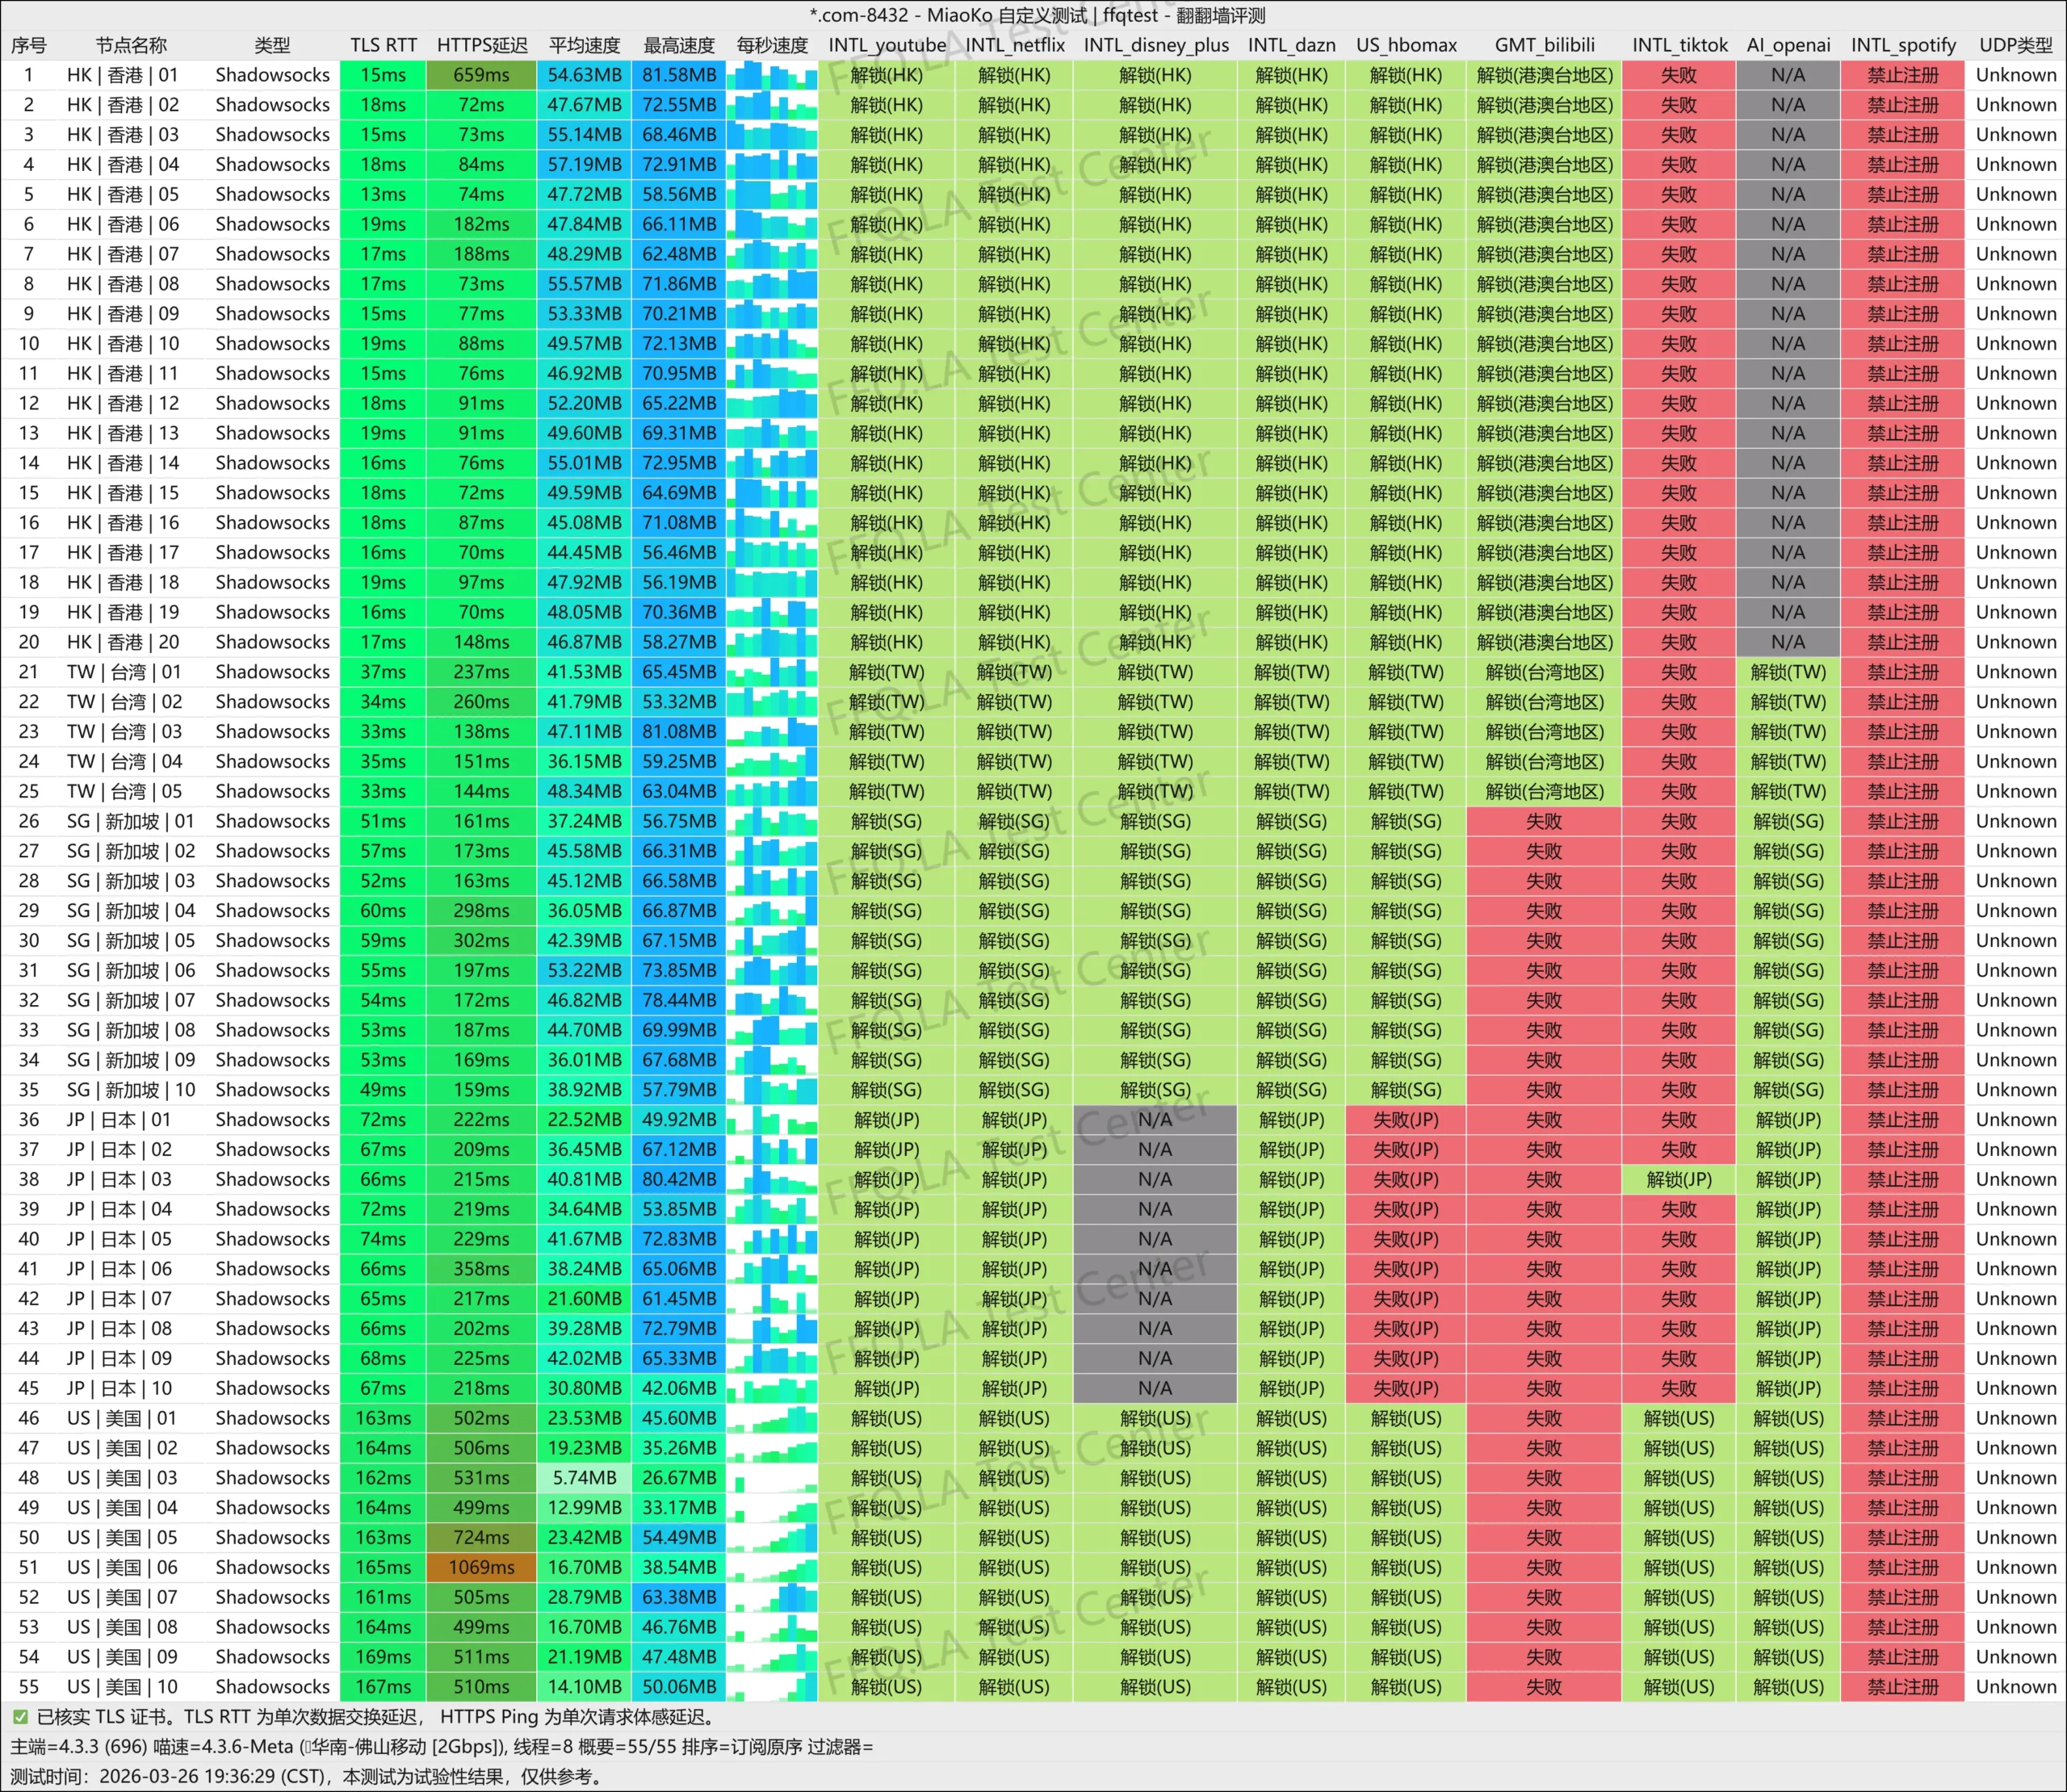This screenshot has height=1792, width=2067.
Task: Click the gray N/A disney_plus cell in row 36
Action: click(x=1155, y=1120)
